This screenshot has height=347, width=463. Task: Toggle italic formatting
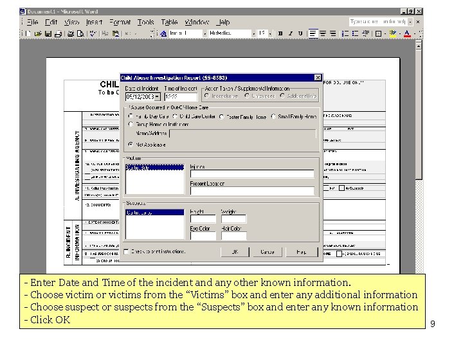291,33
